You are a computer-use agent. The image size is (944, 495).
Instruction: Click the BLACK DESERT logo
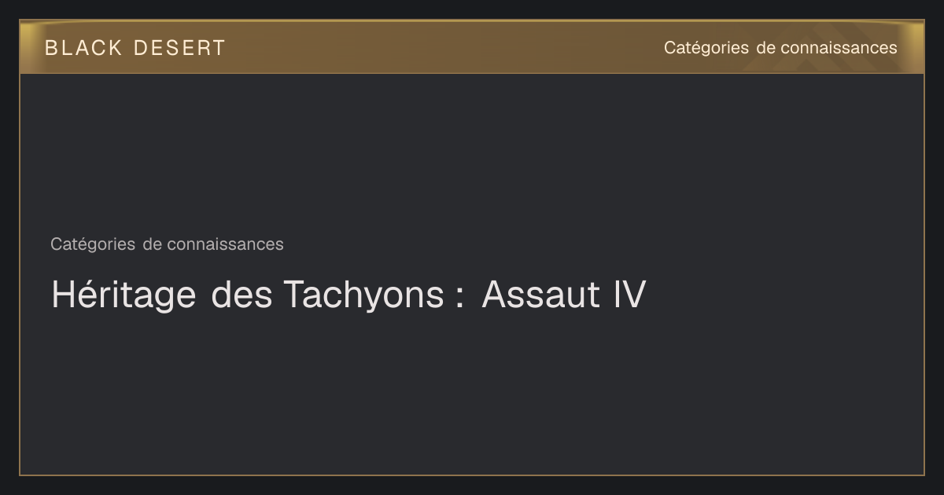click(135, 48)
